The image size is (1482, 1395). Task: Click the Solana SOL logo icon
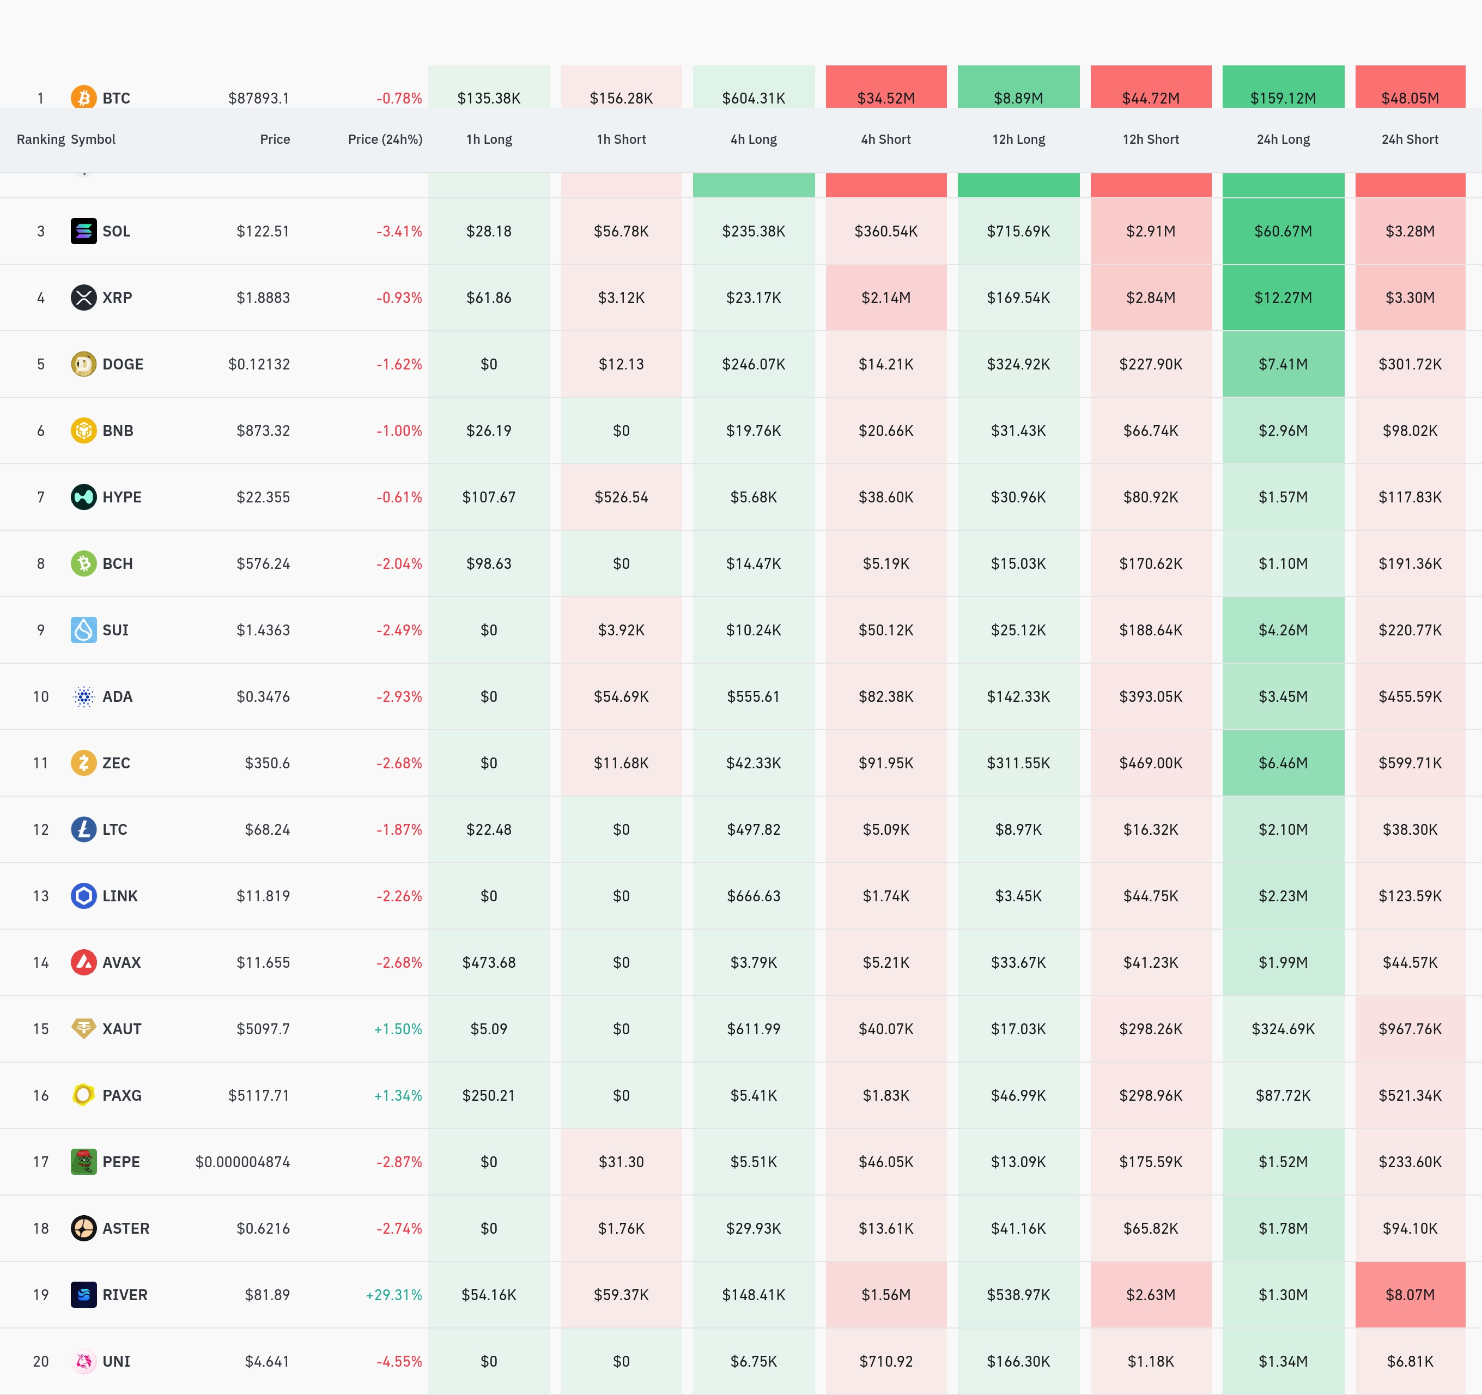tap(83, 231)
